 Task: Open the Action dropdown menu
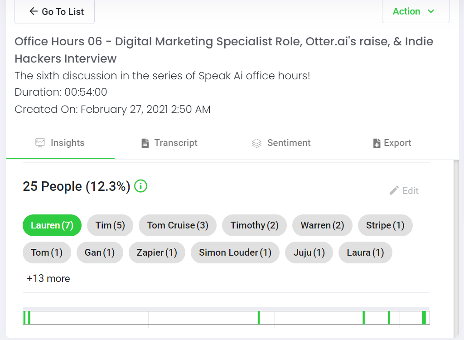click(416, 11)
